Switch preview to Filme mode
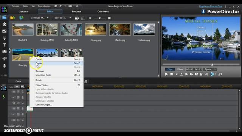The width and height of the screenshot is (242, 136). tap(180, 70)
